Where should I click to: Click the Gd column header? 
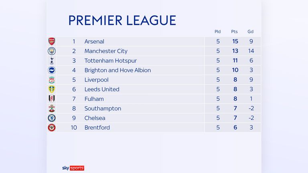coord(250,32)
